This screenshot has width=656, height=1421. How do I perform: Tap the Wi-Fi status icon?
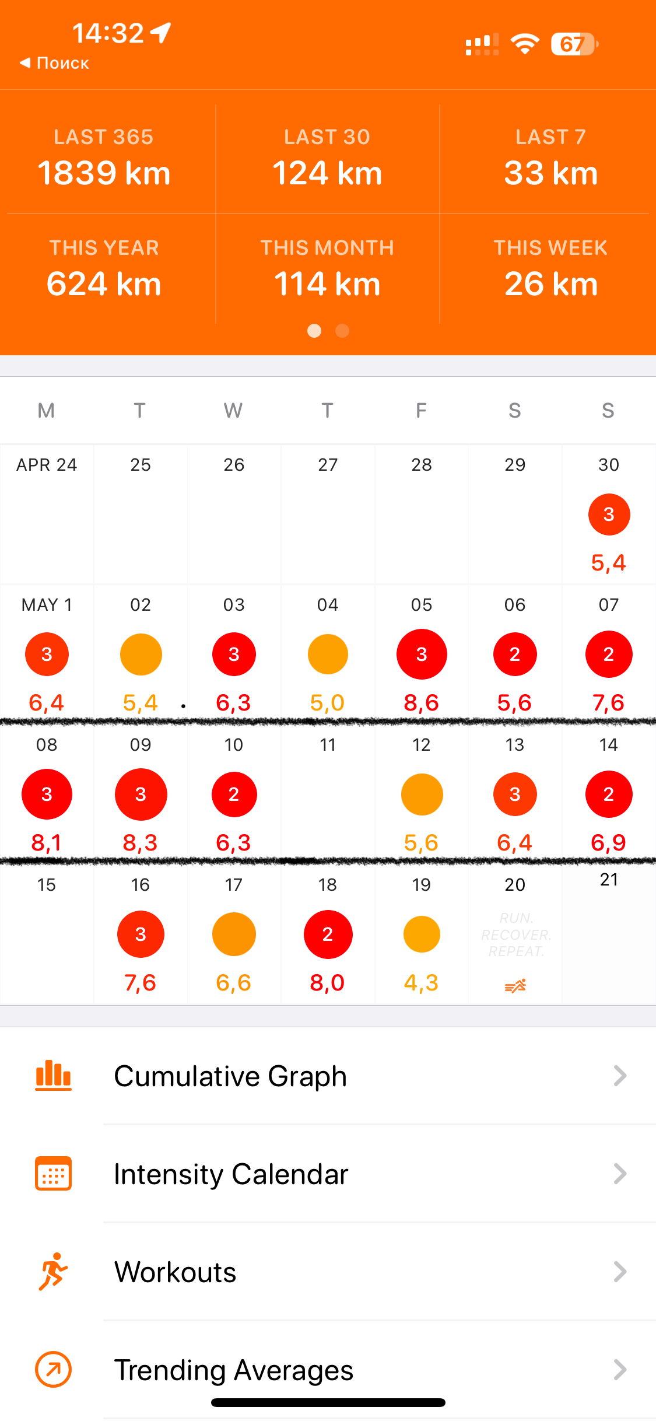coord(525,44)
